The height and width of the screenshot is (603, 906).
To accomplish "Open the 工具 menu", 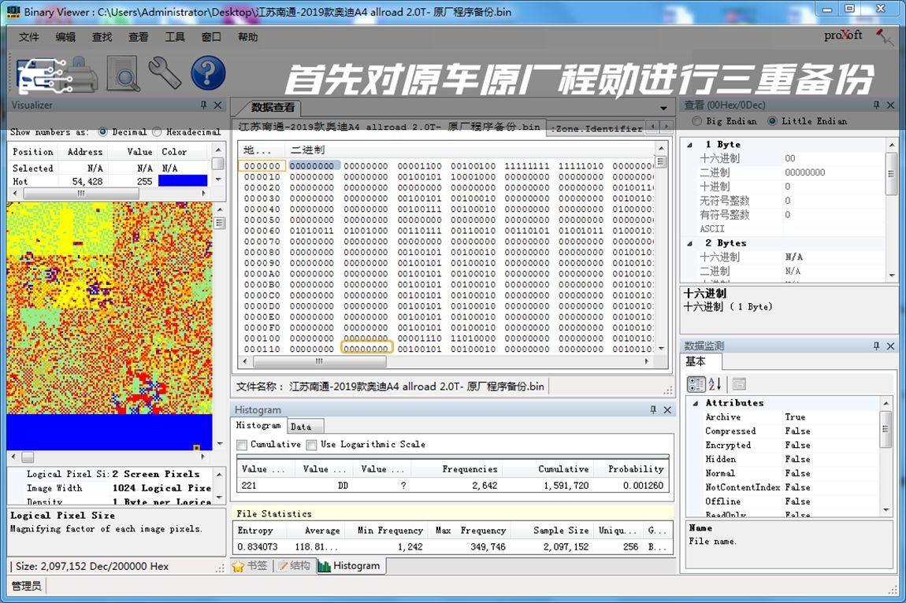I will tap(175, 37).
